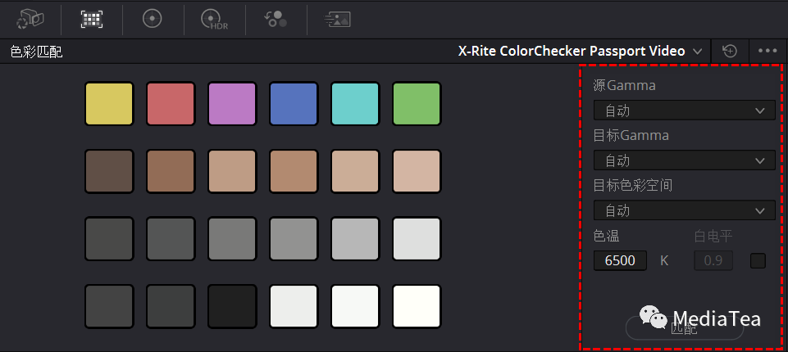This screenshot has height=352, width=788.
Task: Select the red color swatch
Action: 171,104
